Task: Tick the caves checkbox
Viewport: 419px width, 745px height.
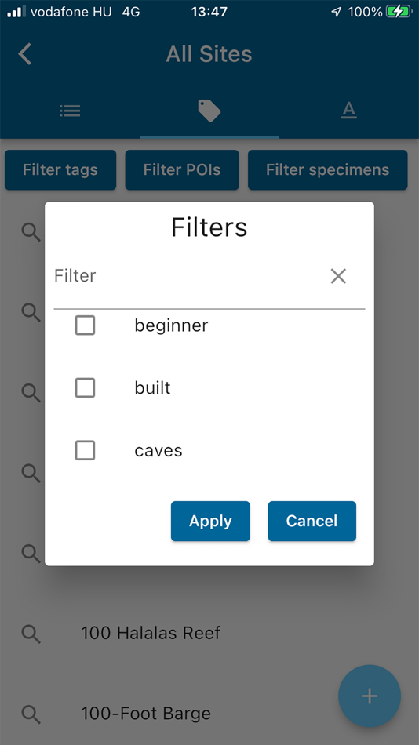Action: pyautogui.click(x=85, y=450)
